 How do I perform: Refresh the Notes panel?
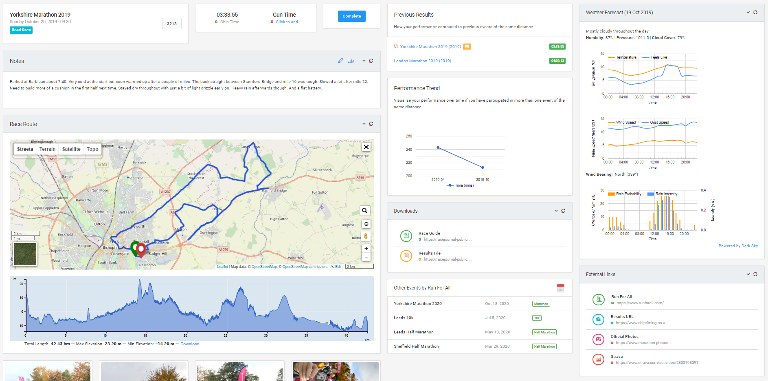coord(371,61)
